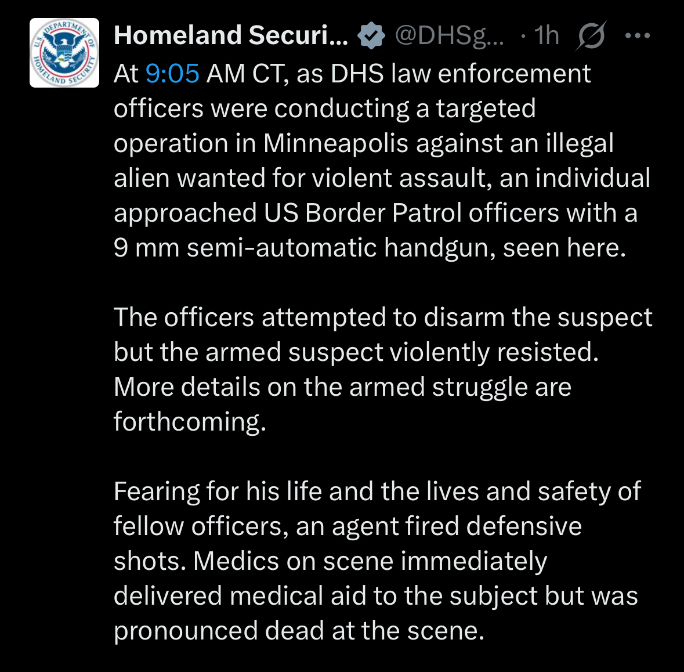Open the "Homeland Securi..." display name
The height and width of the screenshot is (672, 684).
[x=231, y=36]
